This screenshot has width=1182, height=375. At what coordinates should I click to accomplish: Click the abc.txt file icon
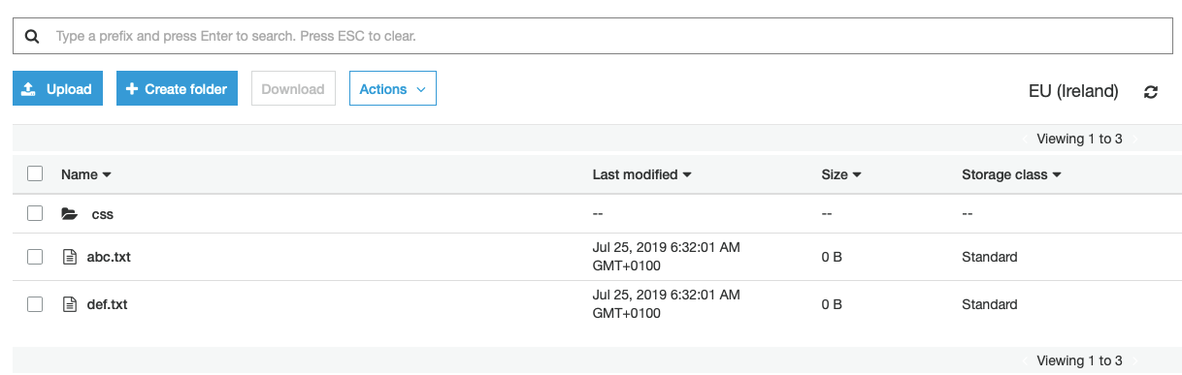click(x=69, y=257)
